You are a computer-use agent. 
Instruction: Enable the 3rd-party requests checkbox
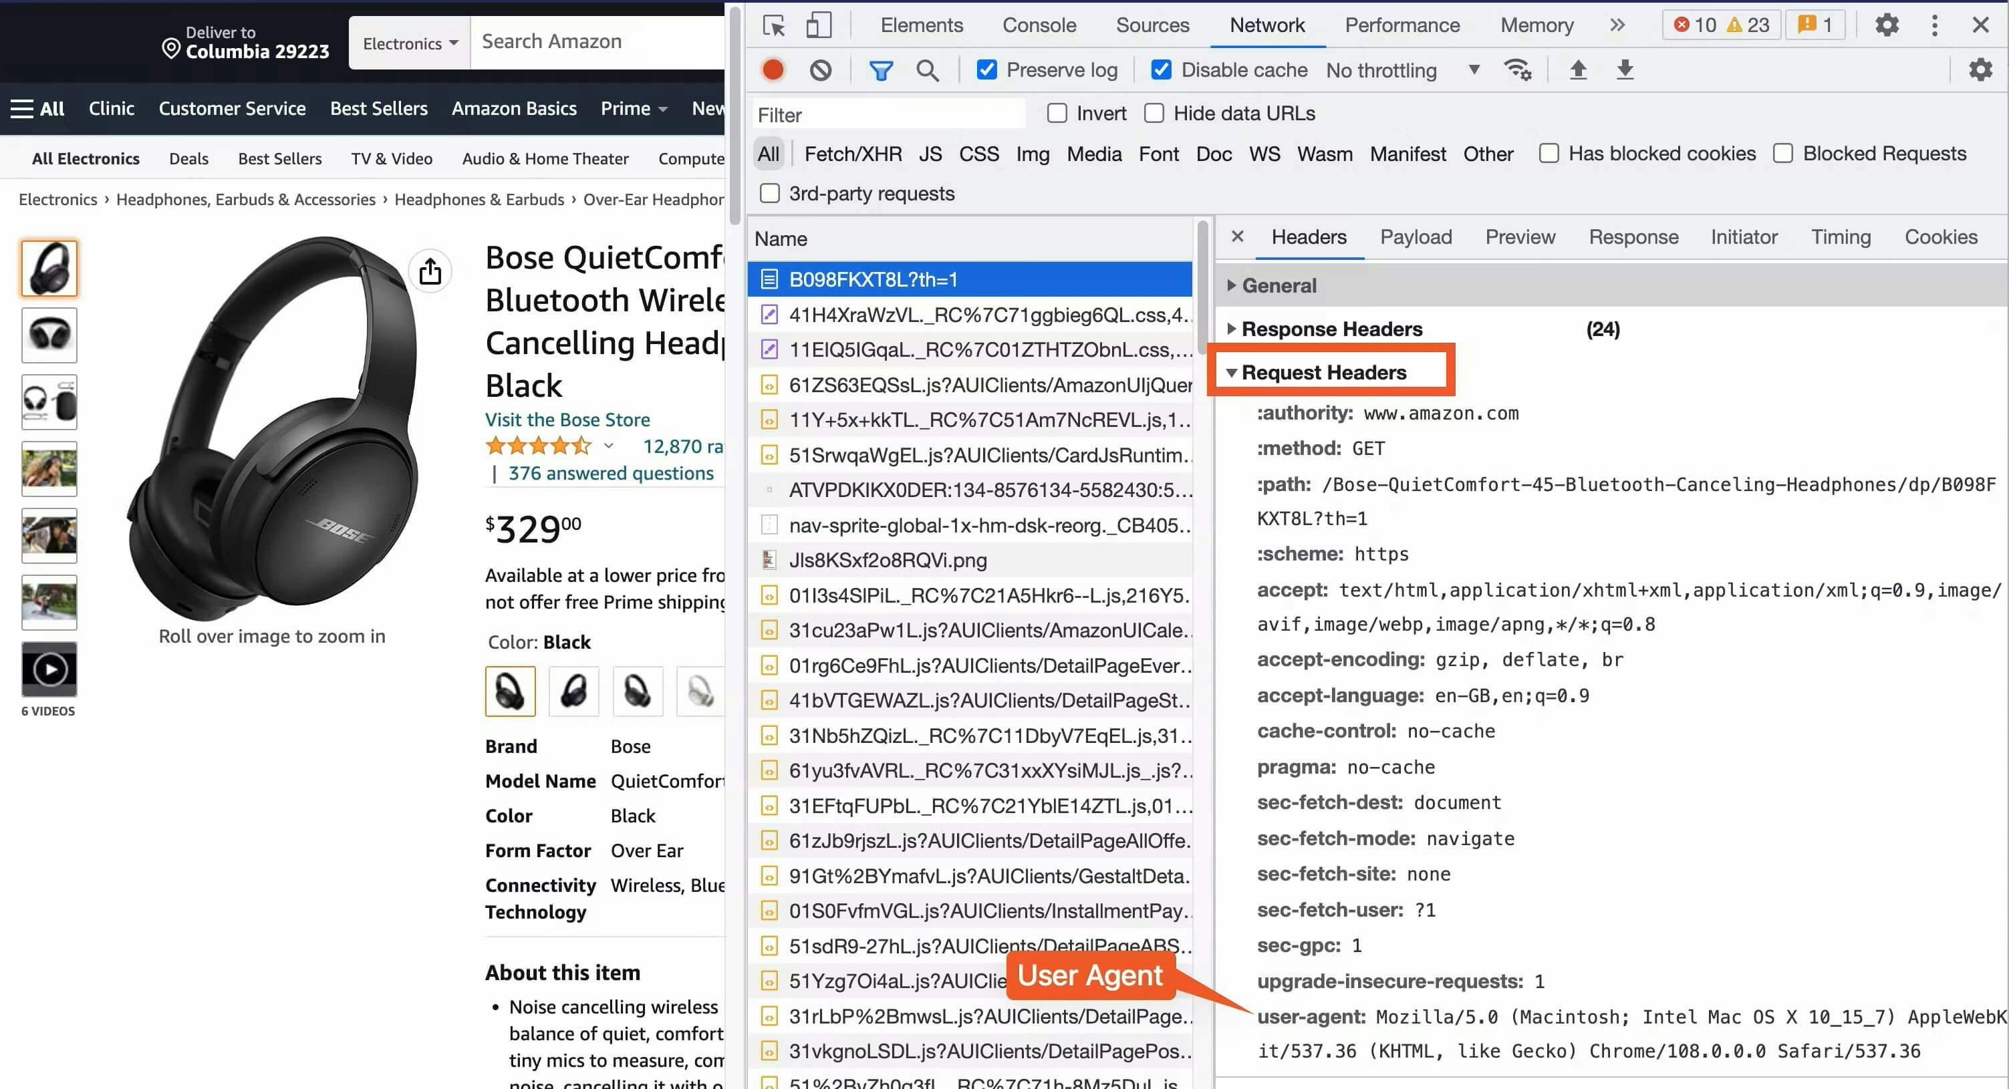tap(770, 193)
